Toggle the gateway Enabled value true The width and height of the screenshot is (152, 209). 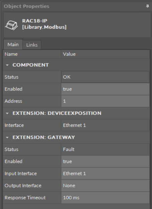pyautogui.click(x=105, y=161)
